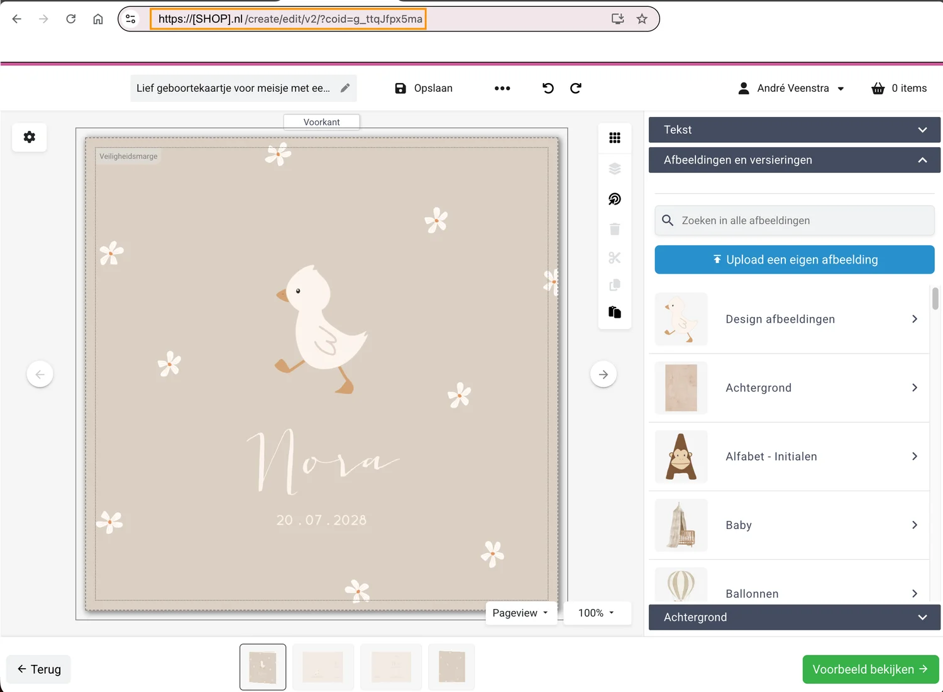Open the Alfabet - Initialen category
943x692 pixels.
(788, 456)
